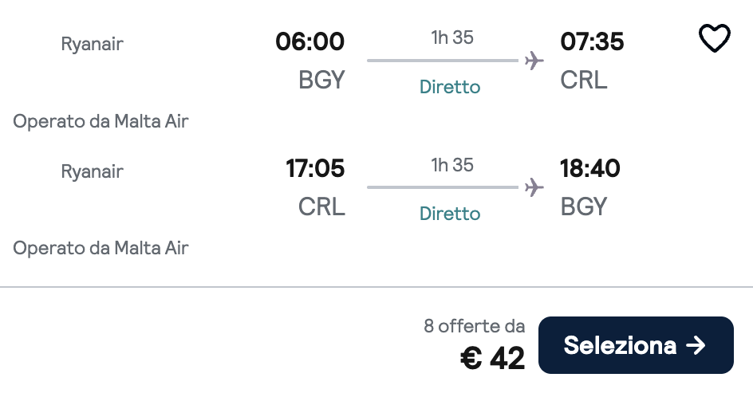Click the outbound flight "Operato da Malta Air" note

101,121
